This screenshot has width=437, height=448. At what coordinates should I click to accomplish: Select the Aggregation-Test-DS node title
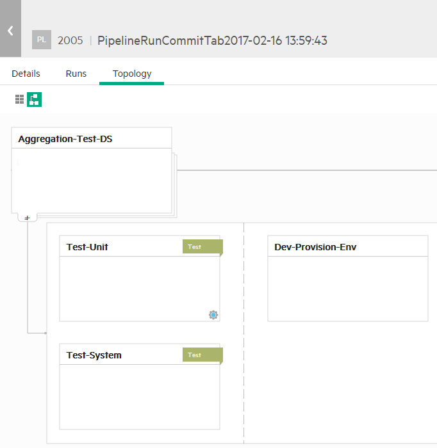pos(65,139)
